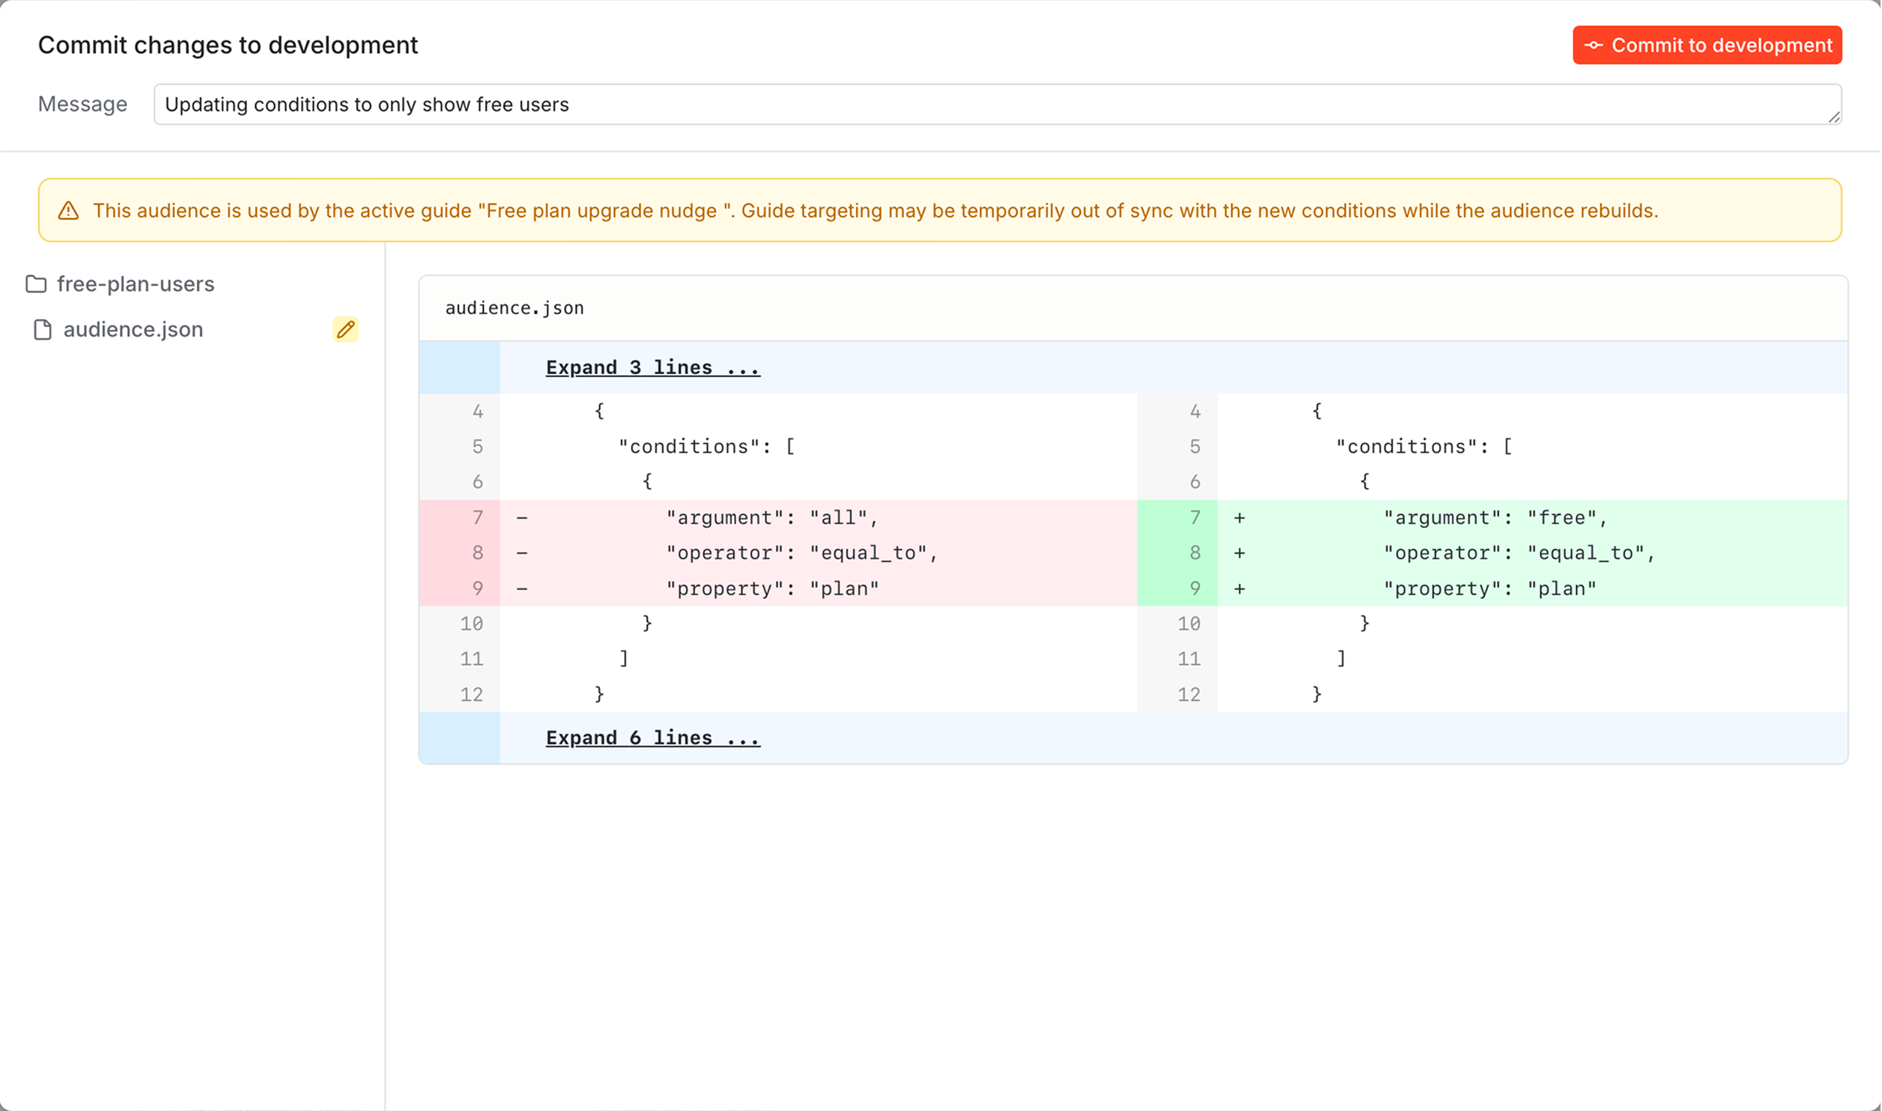Click added line 9 "property": "plan"
The image size is (1882, 1111).
tap(1492, 588)
